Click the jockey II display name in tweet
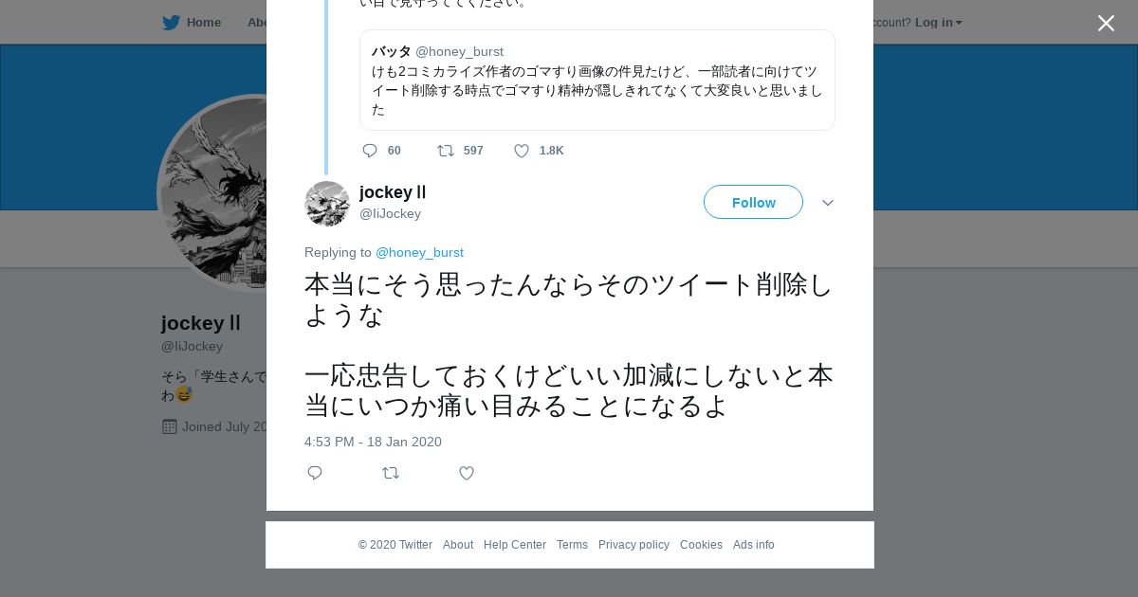The width and height of the screenshot is (1138, 597). pyautogui.click(x=393, y=192)
